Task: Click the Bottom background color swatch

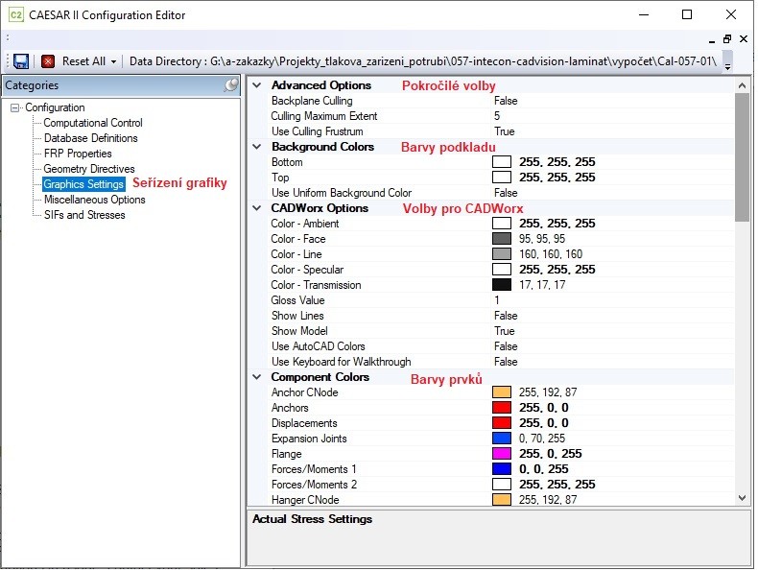Action: [x=502, y=162]
